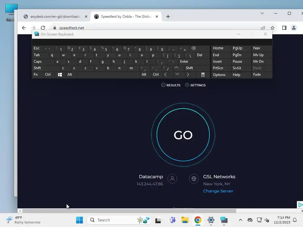
Task: Open the Chrome profile menu
Action: [294, 28]
